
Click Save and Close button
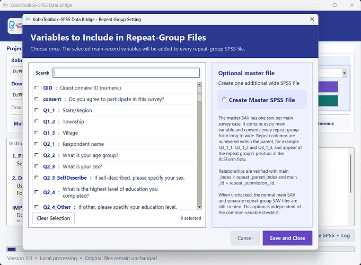[x=287, y=238]
